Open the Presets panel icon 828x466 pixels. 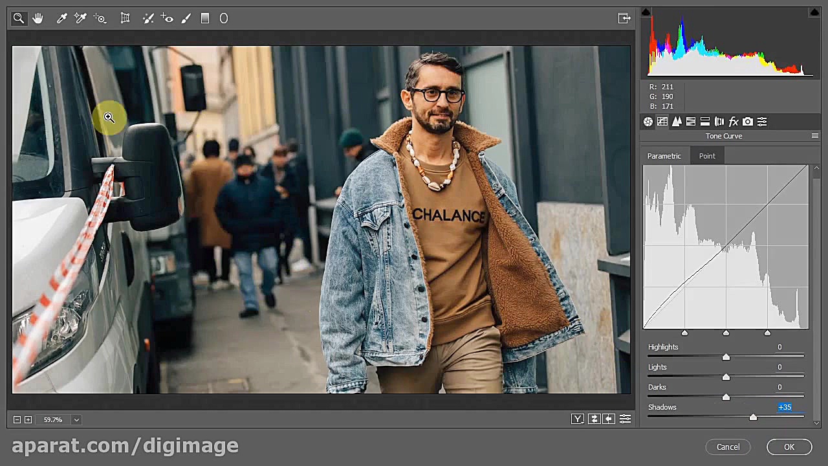coord(762,122)
